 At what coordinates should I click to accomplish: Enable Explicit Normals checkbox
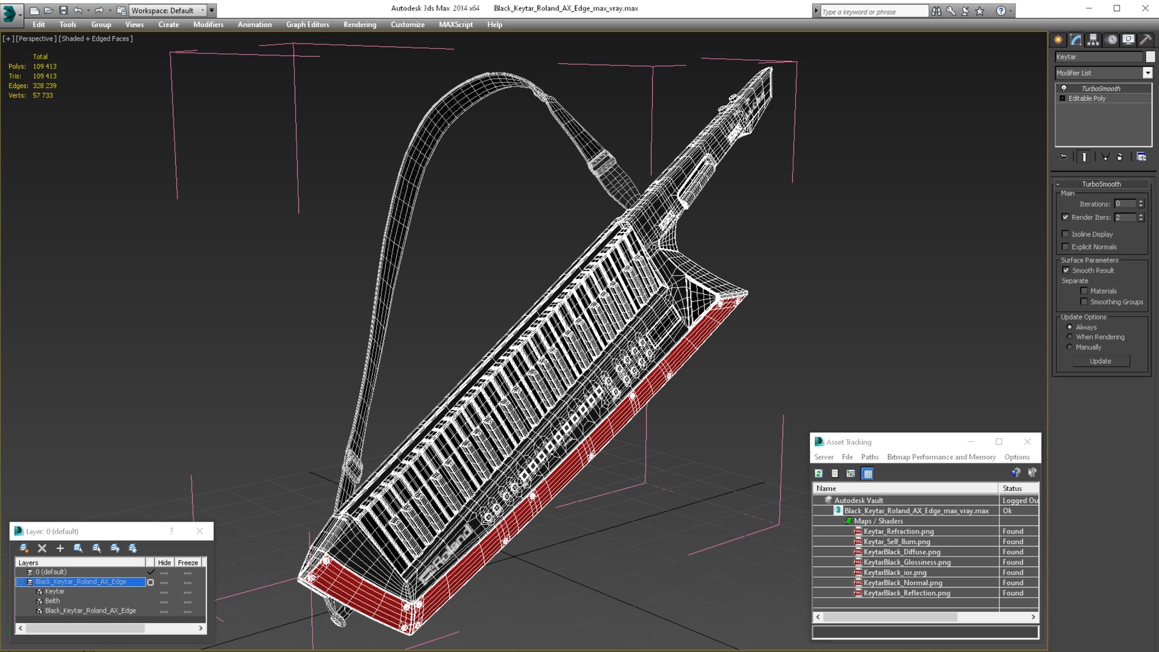pyautogui.click(x=1065, y=247)
